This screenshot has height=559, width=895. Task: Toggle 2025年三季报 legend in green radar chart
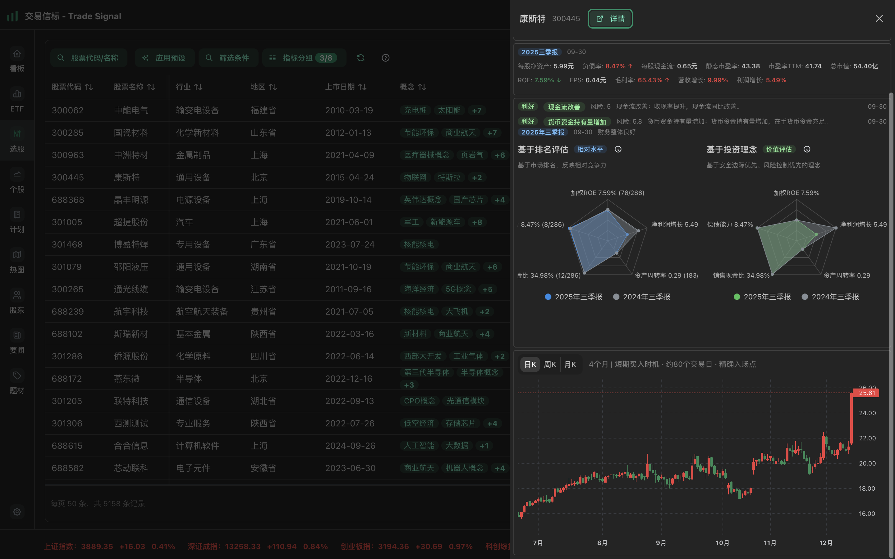762,297
